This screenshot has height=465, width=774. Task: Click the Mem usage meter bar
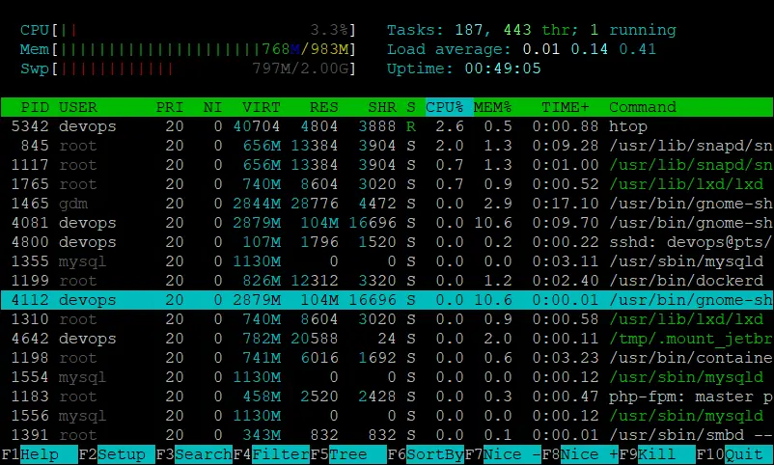[x=187, y=49]
